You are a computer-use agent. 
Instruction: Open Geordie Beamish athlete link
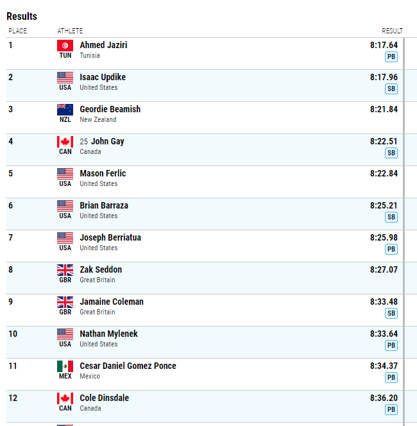[110, 109]
